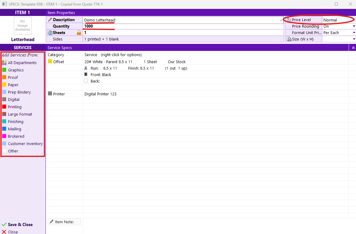
Task: Click the Quantity field showing 1000
Action: (183, 26)
